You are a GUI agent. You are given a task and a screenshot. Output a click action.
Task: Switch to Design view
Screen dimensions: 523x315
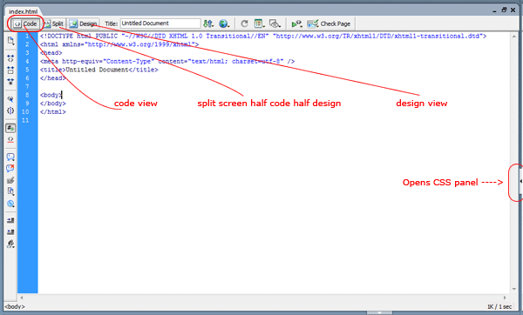tap(84, 23)
